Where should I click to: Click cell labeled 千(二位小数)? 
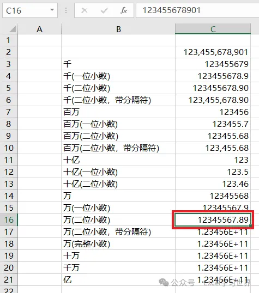118,88
